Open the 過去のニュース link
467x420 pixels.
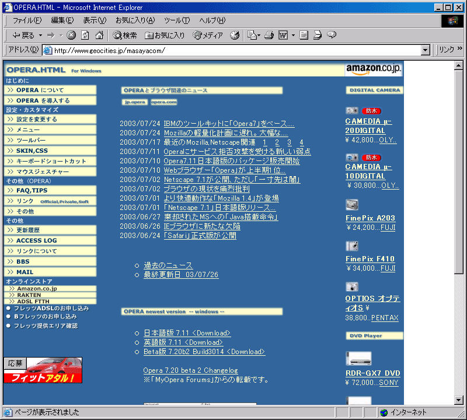pyautogui.click(x=168, y=265)
